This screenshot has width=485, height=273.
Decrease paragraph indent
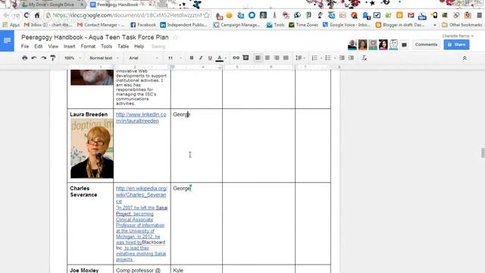click(342, 58)
